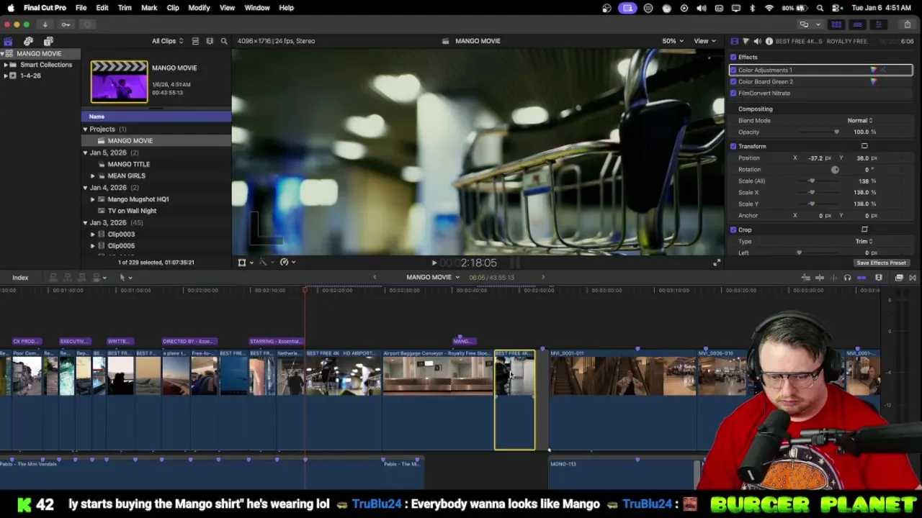Activate Crop onscreen controls square
The width and height of the screenshot is (922, 518).
pos(864,230)
